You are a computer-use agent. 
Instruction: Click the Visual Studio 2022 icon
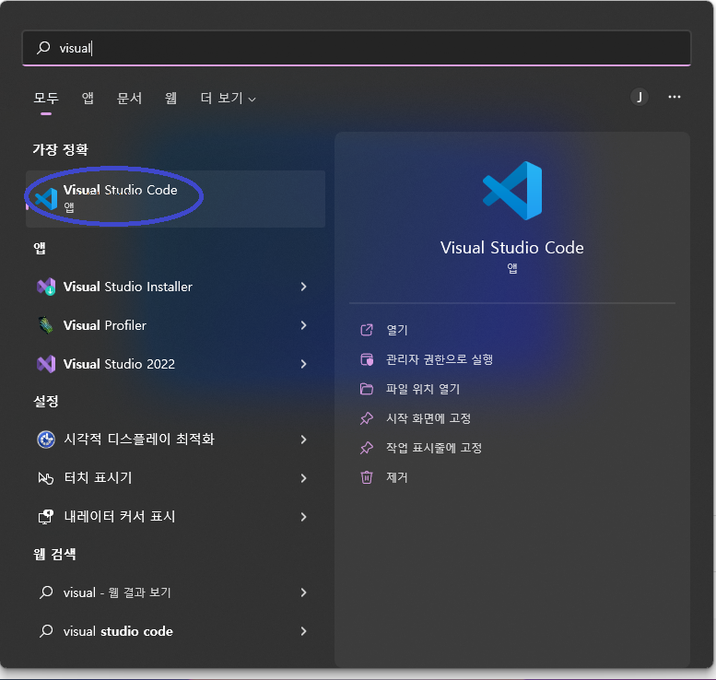pyautogui.click(x=46, y=364)
